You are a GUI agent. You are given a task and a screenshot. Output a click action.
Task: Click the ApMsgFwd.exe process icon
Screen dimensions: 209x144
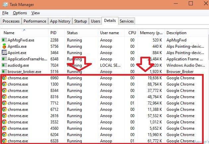click(4, 40)
